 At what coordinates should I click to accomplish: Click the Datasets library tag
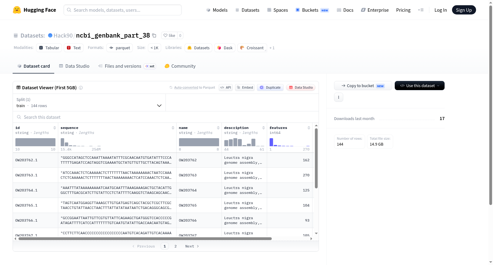(x=198, y=48)
